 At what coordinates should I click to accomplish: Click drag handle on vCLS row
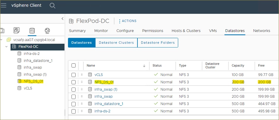pyautogui.click(x=82, y=75)
